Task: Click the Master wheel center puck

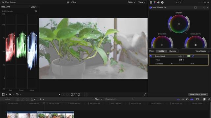Action: (179, 24)
